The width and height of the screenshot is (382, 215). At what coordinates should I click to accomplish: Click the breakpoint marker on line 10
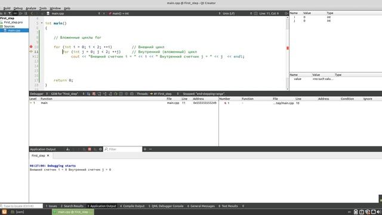click(31, 47)
